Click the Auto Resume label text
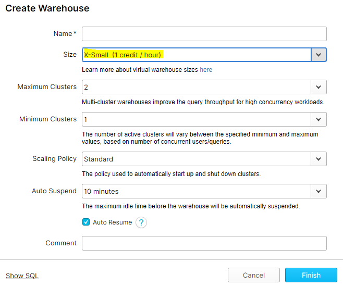This screenshot has width=343, height=287. 112,222
